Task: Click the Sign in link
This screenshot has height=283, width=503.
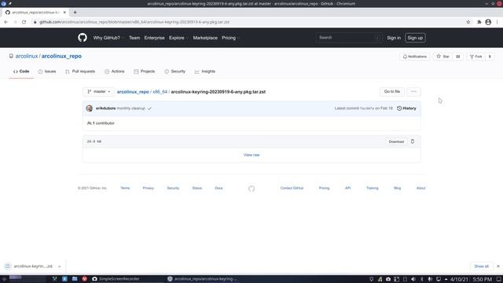Action: coord(394,38)
